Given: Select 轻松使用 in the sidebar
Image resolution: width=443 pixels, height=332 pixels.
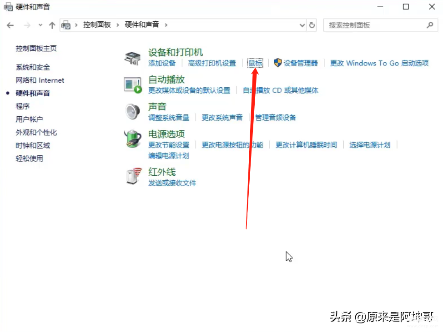Looking at the screenshot, I should pyautogui.click(x=30, y=159).
